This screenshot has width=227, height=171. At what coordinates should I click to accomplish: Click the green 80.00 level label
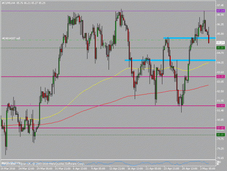220,135
